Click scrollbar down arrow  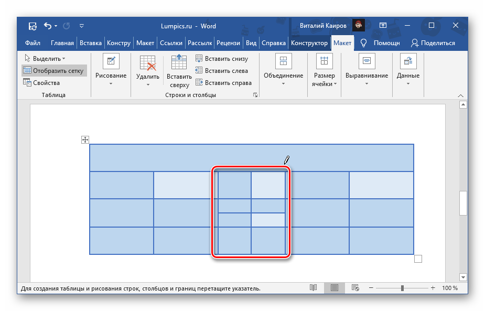pos(463,277)
